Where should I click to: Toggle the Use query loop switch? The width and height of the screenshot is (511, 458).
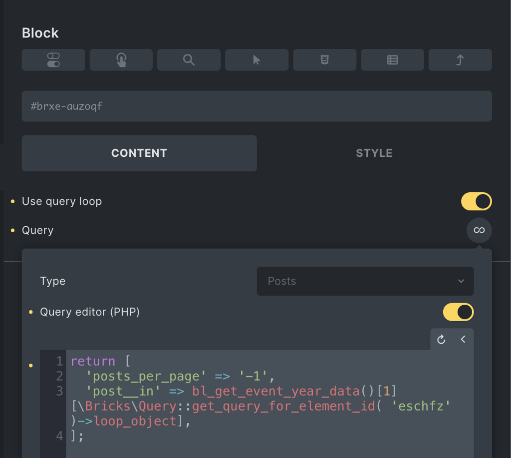476,201
